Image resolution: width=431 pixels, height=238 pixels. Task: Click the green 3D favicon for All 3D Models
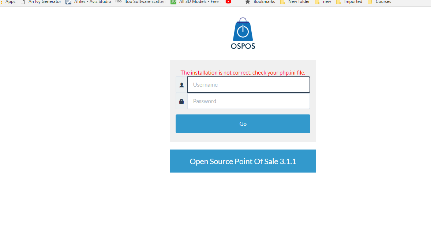[x=173, y=2]
